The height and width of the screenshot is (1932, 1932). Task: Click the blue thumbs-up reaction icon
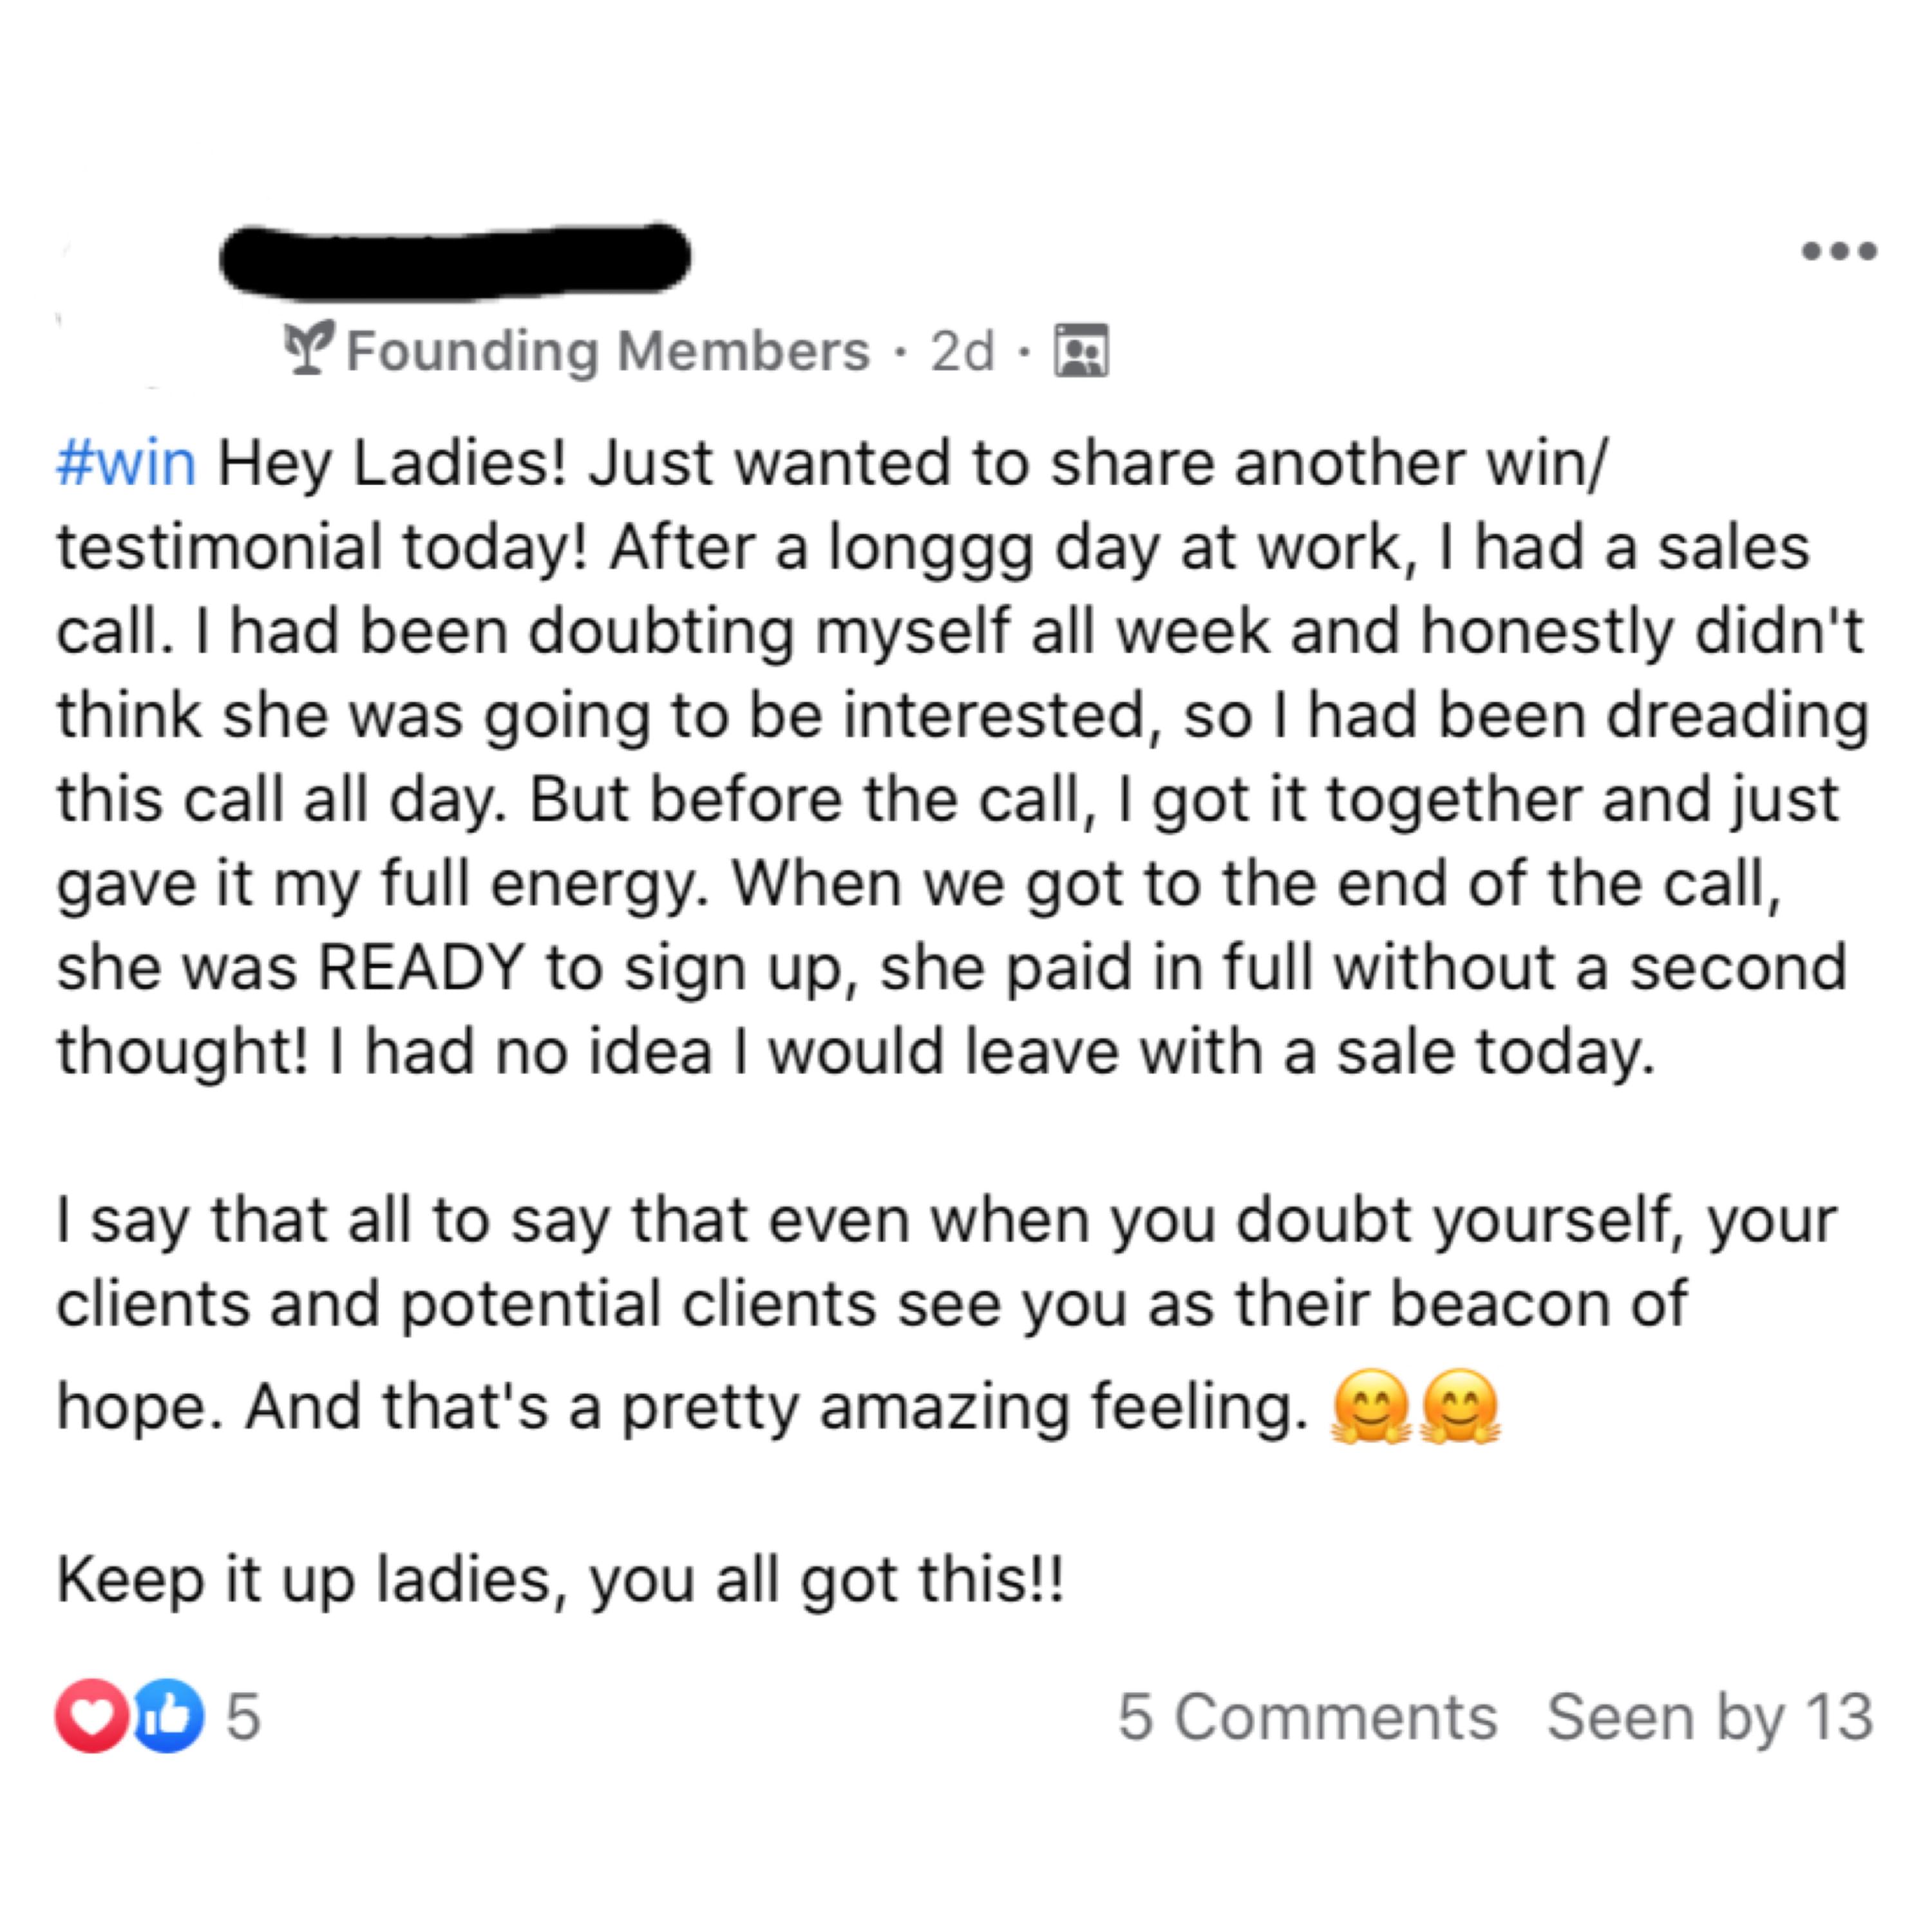pos(167,1716)
